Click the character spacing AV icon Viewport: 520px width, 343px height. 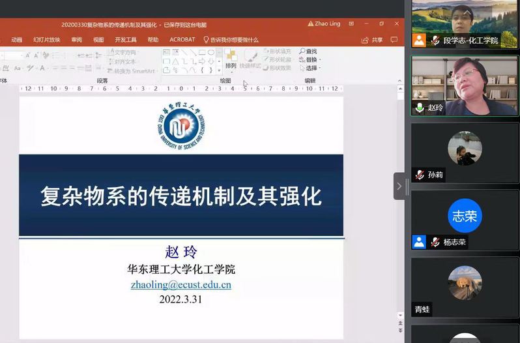pyautogui.click(x=6, y=68)
